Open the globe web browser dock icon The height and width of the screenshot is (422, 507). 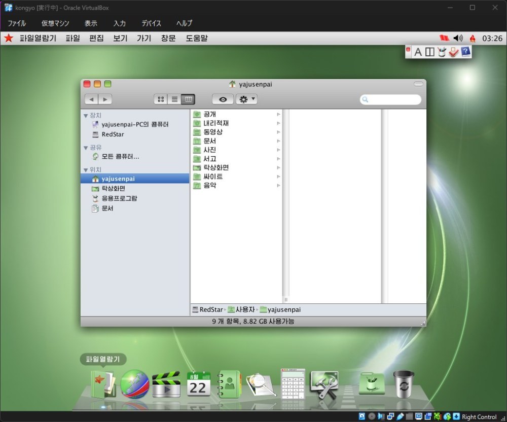135,384
